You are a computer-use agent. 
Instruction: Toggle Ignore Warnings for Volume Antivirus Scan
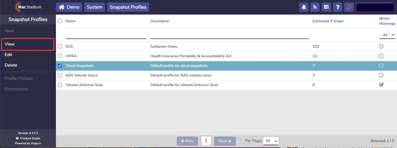[x=381, y=85]
